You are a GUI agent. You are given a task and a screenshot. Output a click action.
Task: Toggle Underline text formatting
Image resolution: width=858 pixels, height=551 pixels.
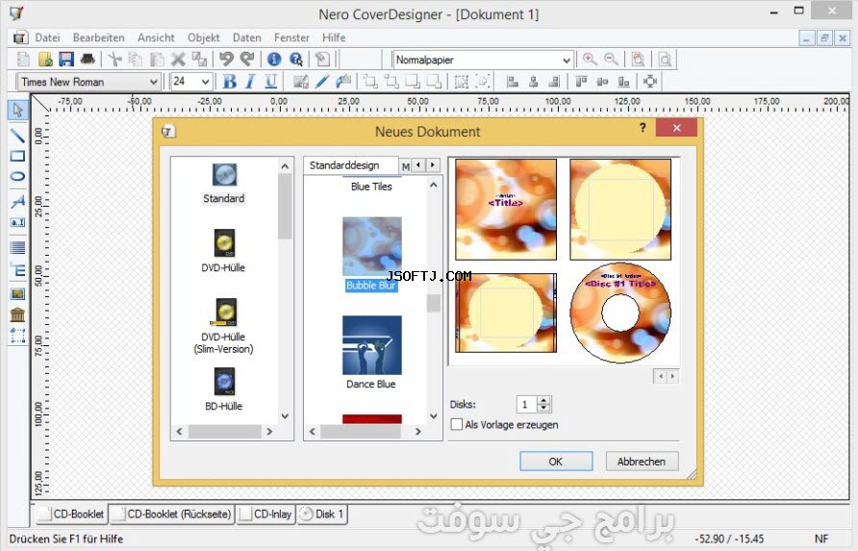[x=271, y=82]
